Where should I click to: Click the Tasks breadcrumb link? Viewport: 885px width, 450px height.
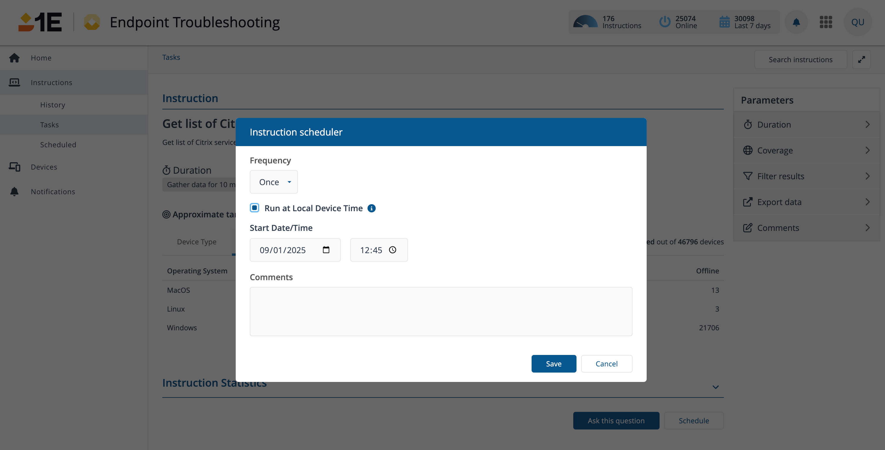click(171, 57)
